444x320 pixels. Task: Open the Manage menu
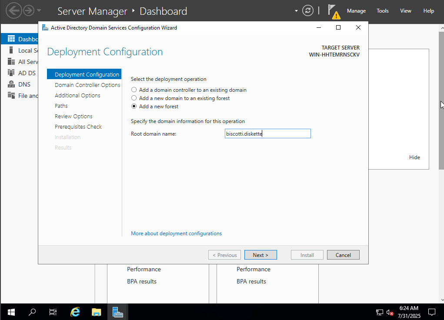click(356, 11)
